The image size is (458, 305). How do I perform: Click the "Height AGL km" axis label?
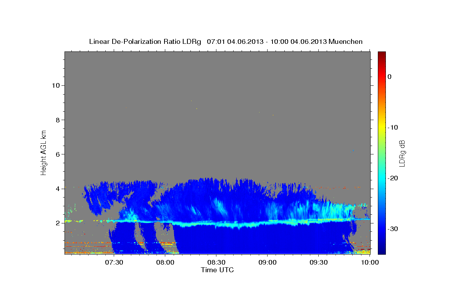[x=44, y=152]
